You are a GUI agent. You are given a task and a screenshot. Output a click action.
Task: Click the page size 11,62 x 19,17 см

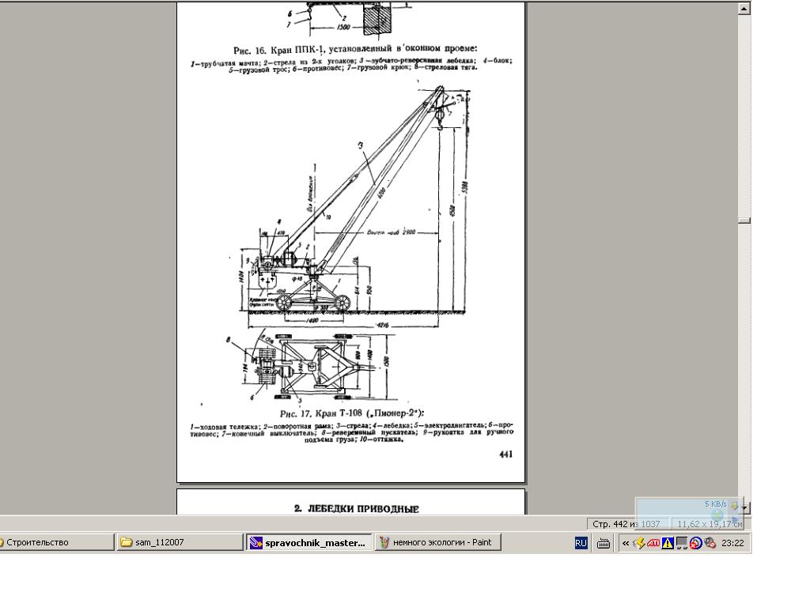click(x=710, y=524)
